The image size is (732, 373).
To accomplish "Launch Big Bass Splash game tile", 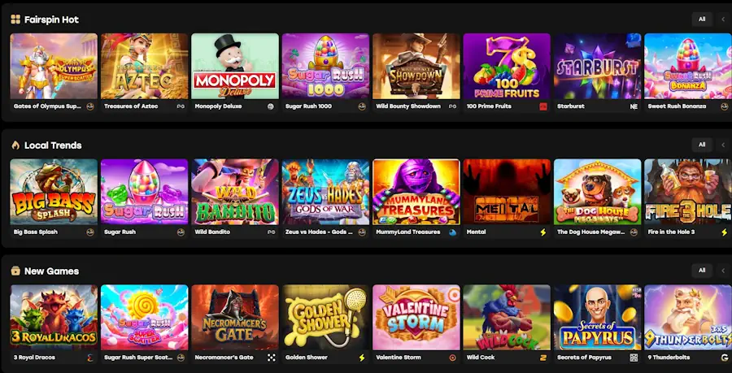I will pyautogui.click(x=54, y=192).
